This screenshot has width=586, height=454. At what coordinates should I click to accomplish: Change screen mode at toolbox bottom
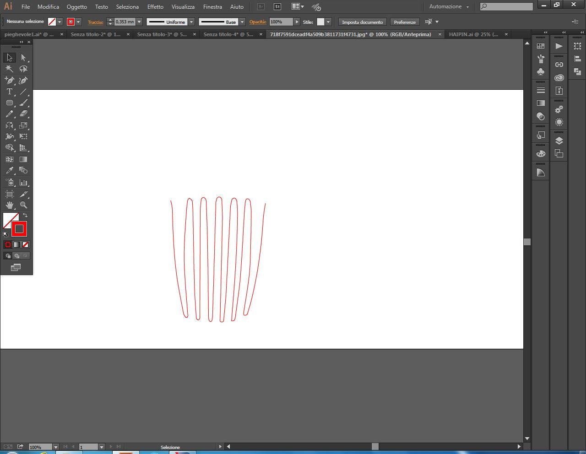pos(16,267)
